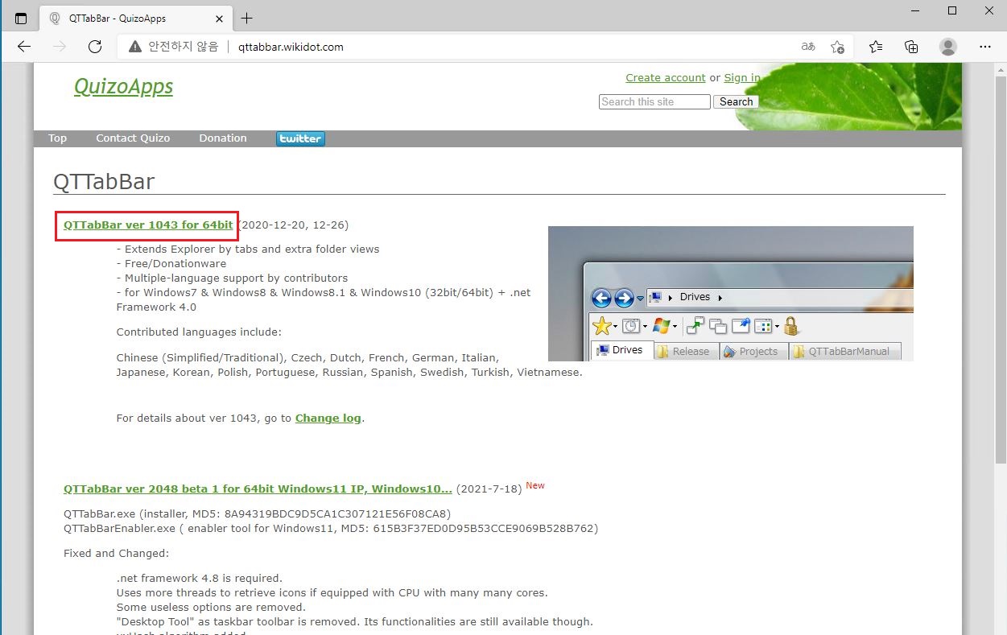Click the user profile avatar icon

coord(948,47)
